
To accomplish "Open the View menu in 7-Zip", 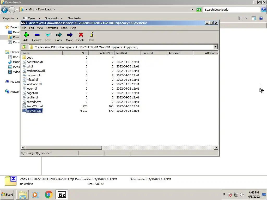I will click(40, 28).
